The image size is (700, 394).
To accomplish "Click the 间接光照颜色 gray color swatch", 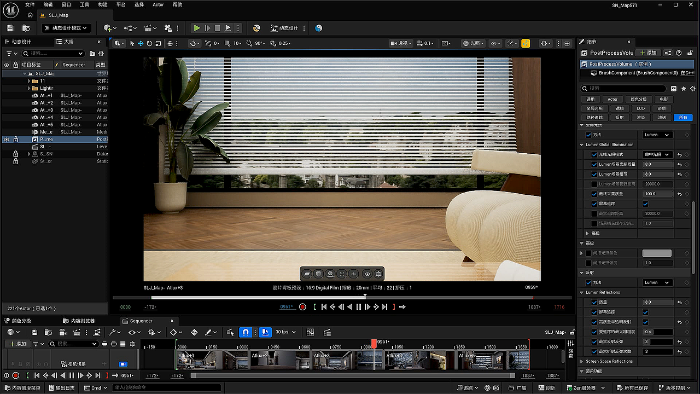I will point(657,253).
